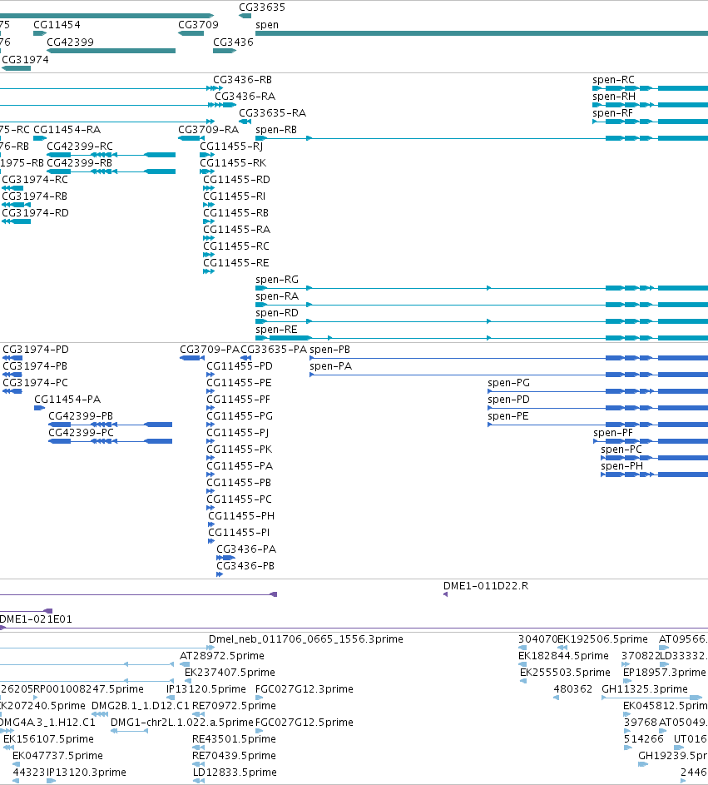This screenshot has height=785, width=708.
Task: Select transcript CG3709-RA label
Action: (208, 130)
